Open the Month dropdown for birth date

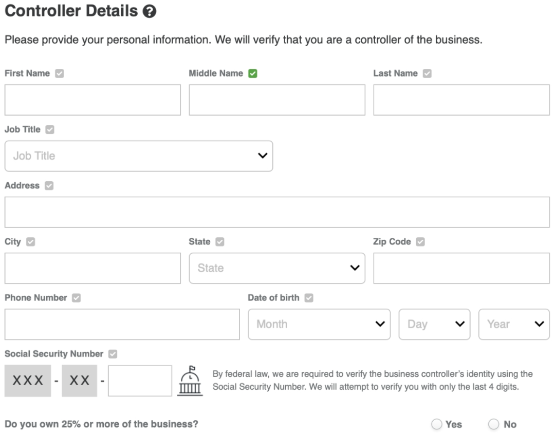tap(319, 324)
